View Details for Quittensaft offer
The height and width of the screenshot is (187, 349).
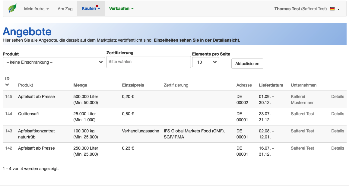click(x=338, y=114)
